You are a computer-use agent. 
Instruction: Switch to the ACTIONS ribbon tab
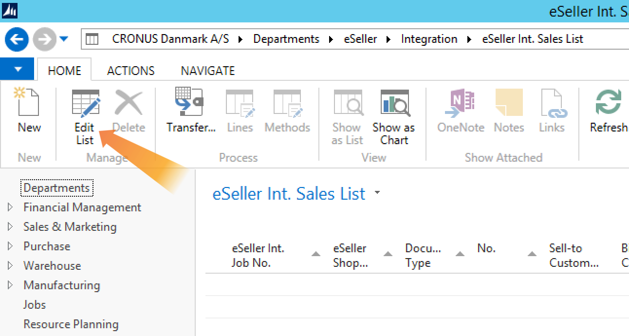130,71
